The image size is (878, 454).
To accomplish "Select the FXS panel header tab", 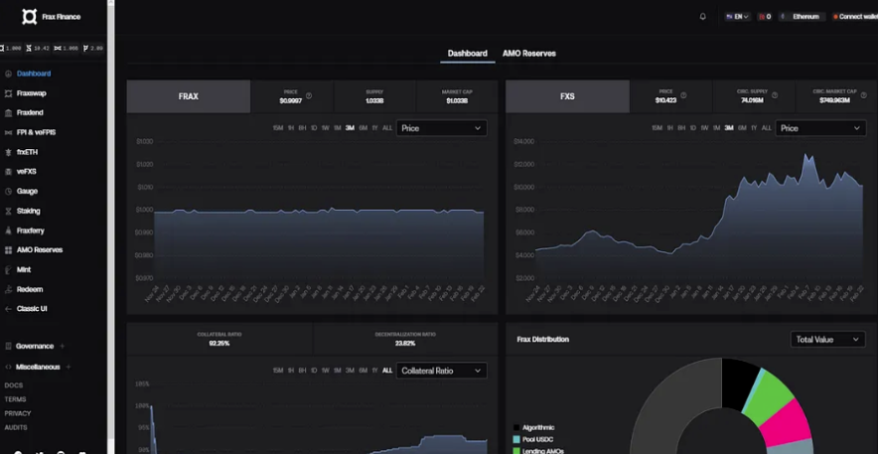I will (x=567, y=96).
